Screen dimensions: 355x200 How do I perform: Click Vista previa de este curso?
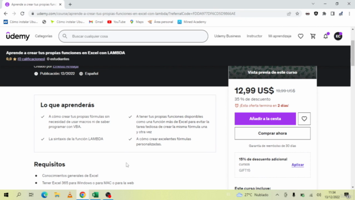coord(272,72)
